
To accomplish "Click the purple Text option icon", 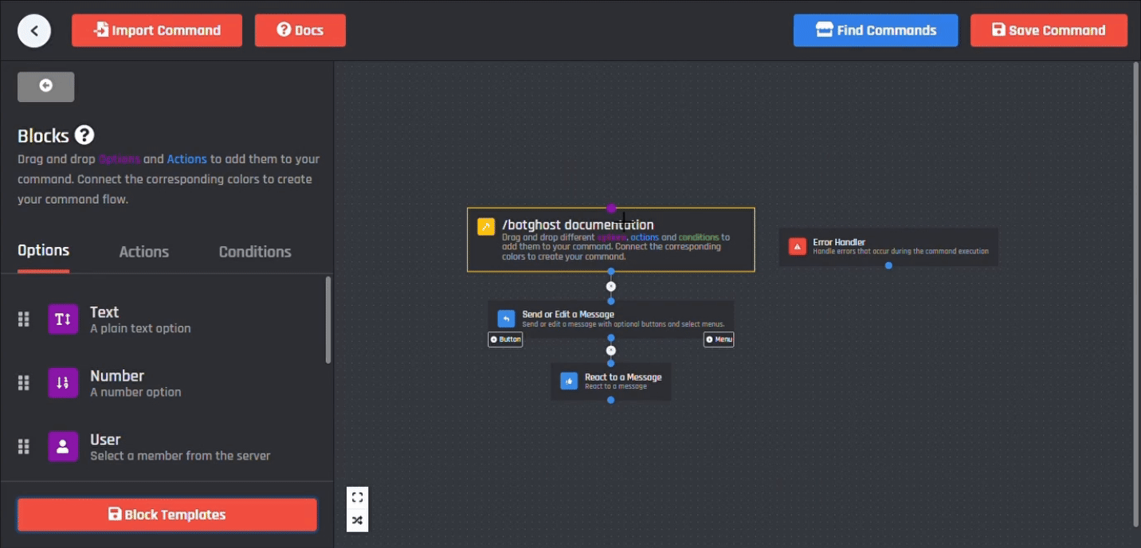I will coord(63,319).
